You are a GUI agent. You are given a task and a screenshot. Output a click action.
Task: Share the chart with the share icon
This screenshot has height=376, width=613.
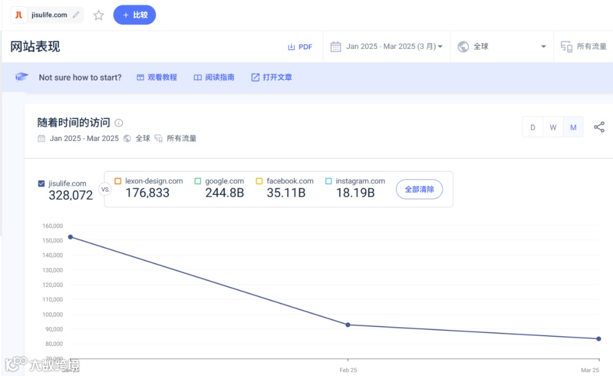[599, 127]
